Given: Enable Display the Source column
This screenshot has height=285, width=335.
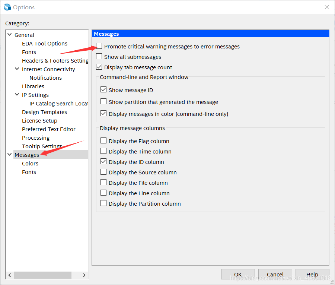Looking at the screenshot, I should (103, 172).
